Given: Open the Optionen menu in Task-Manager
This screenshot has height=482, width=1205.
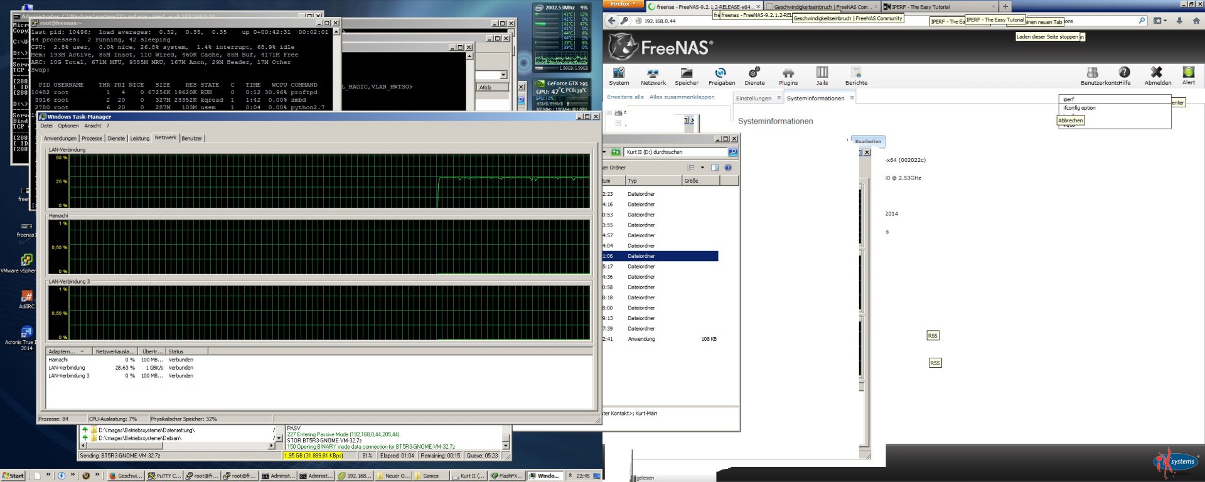Looking at the screenshot, I should point(68,126).
